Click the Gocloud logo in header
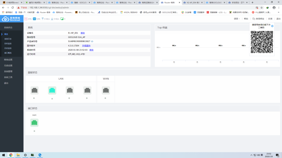The height and width of the screenshot is (158, 282). [11, 19]
